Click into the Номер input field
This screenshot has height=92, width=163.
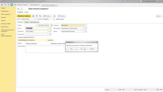pyautogui.click(x=31, y=25)
